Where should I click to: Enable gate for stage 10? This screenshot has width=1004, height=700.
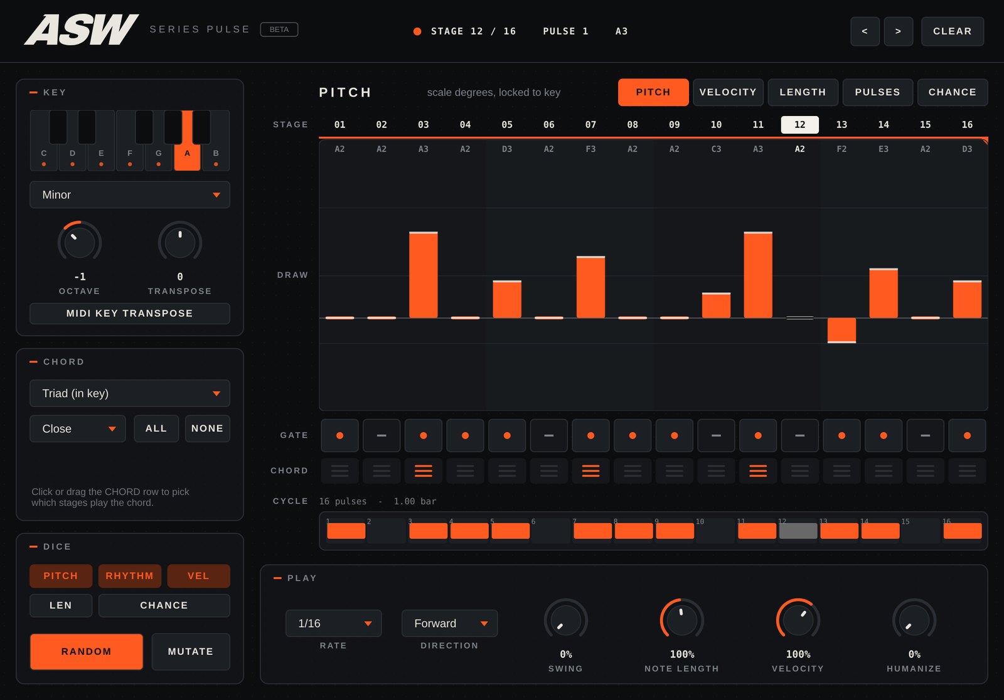716,435
